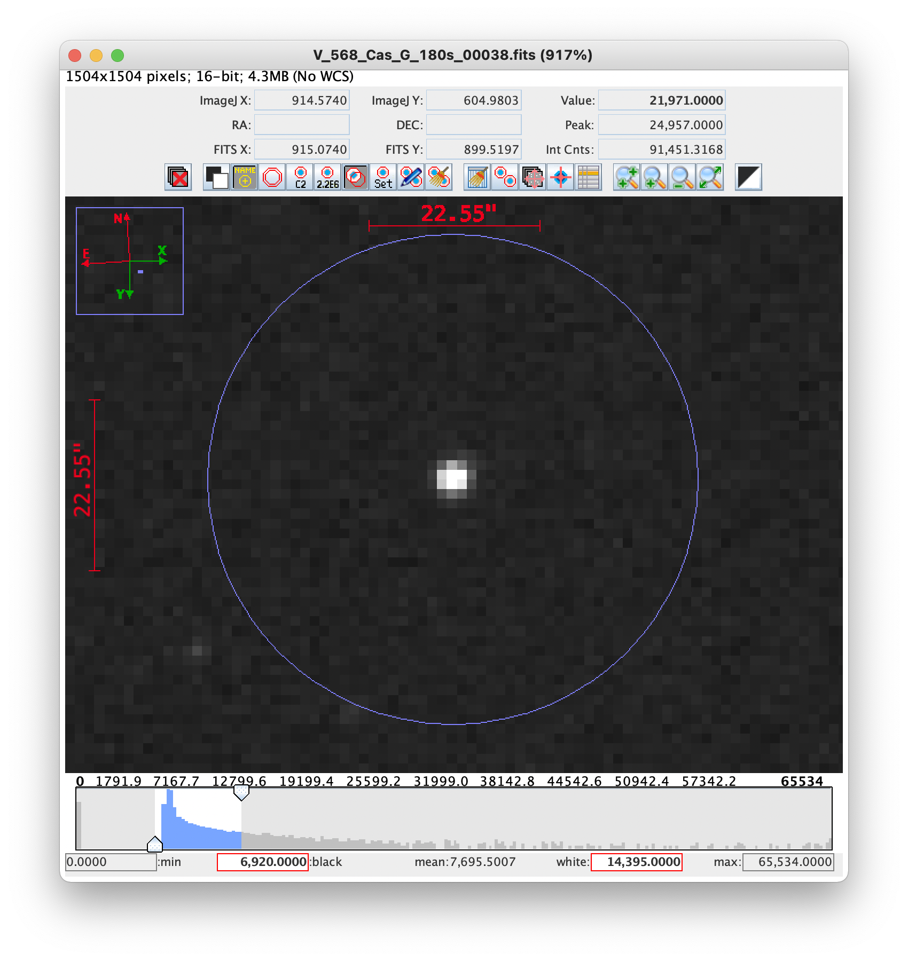Click the histogram scale label 31999.0
Image resolution: width=908 pixels, height=961 pixels.
tap(441, 782)
